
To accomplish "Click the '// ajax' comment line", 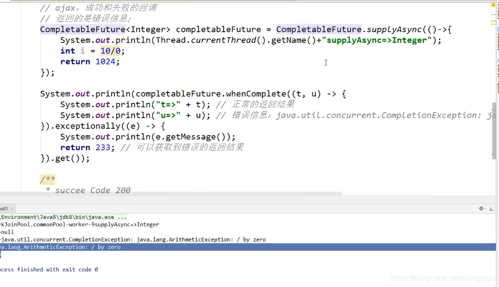I will pos(98,8).
